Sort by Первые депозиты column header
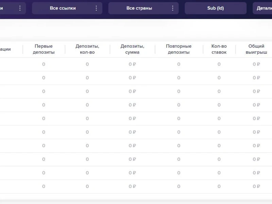Viewport: 272px width, 204px height. (44, 49)
